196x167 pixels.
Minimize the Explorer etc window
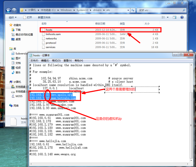coord(169,3)
